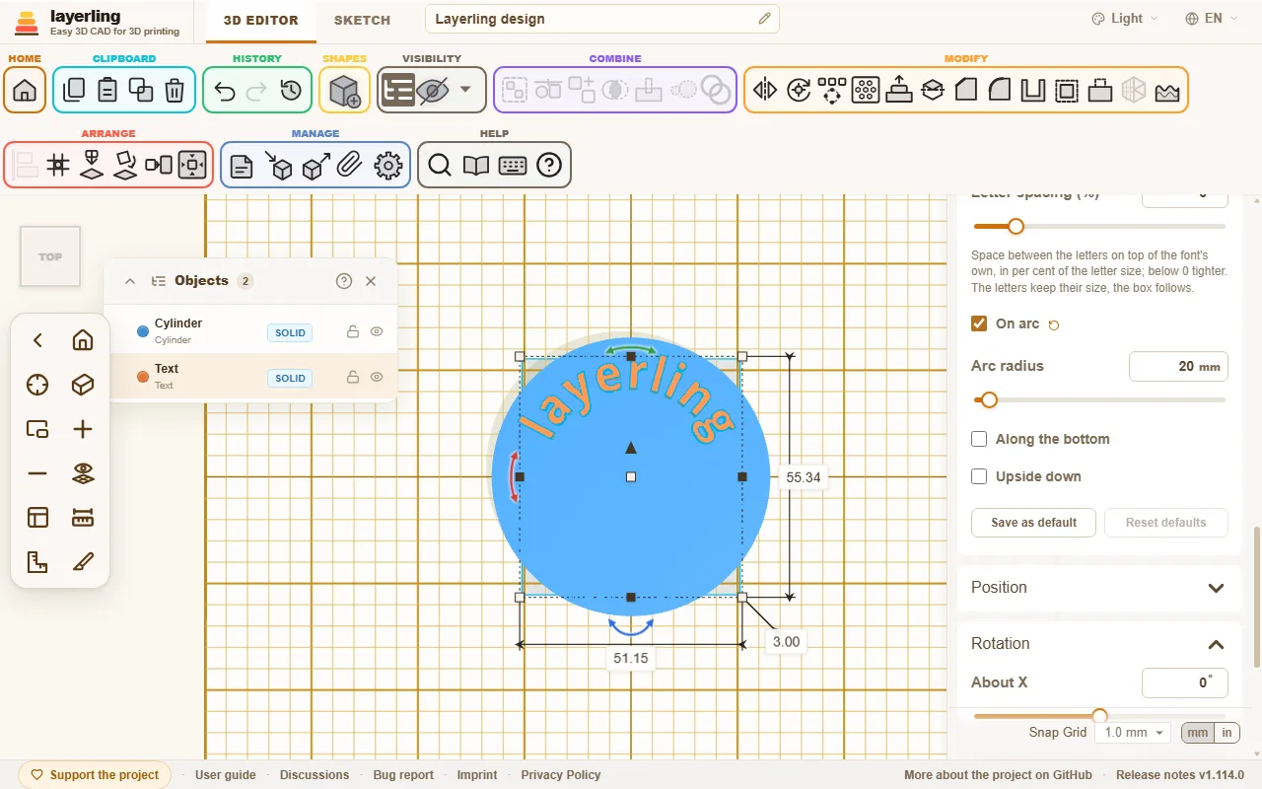Click the Fillet rounded corner icon
This screenshot has height=789, width=1262.
[x=1000, y=91]
